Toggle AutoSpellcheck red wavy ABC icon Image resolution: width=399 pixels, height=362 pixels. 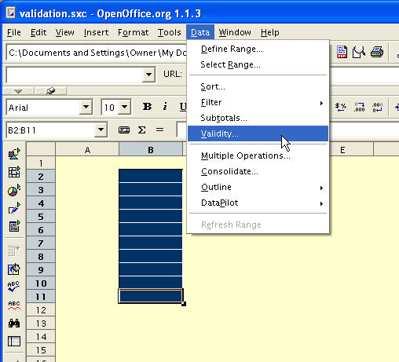pyautogui.click(x=14, y=305)
